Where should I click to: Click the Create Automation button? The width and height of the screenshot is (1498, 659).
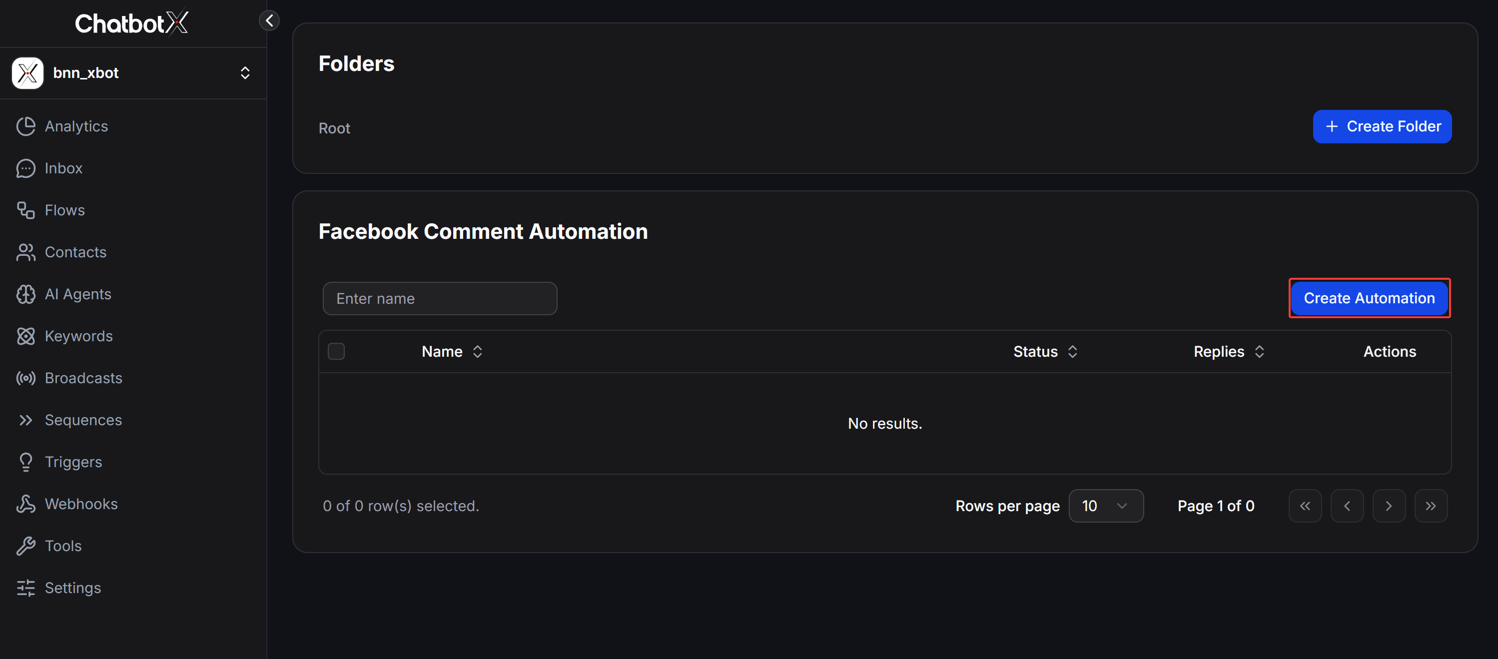point(1369,298)
